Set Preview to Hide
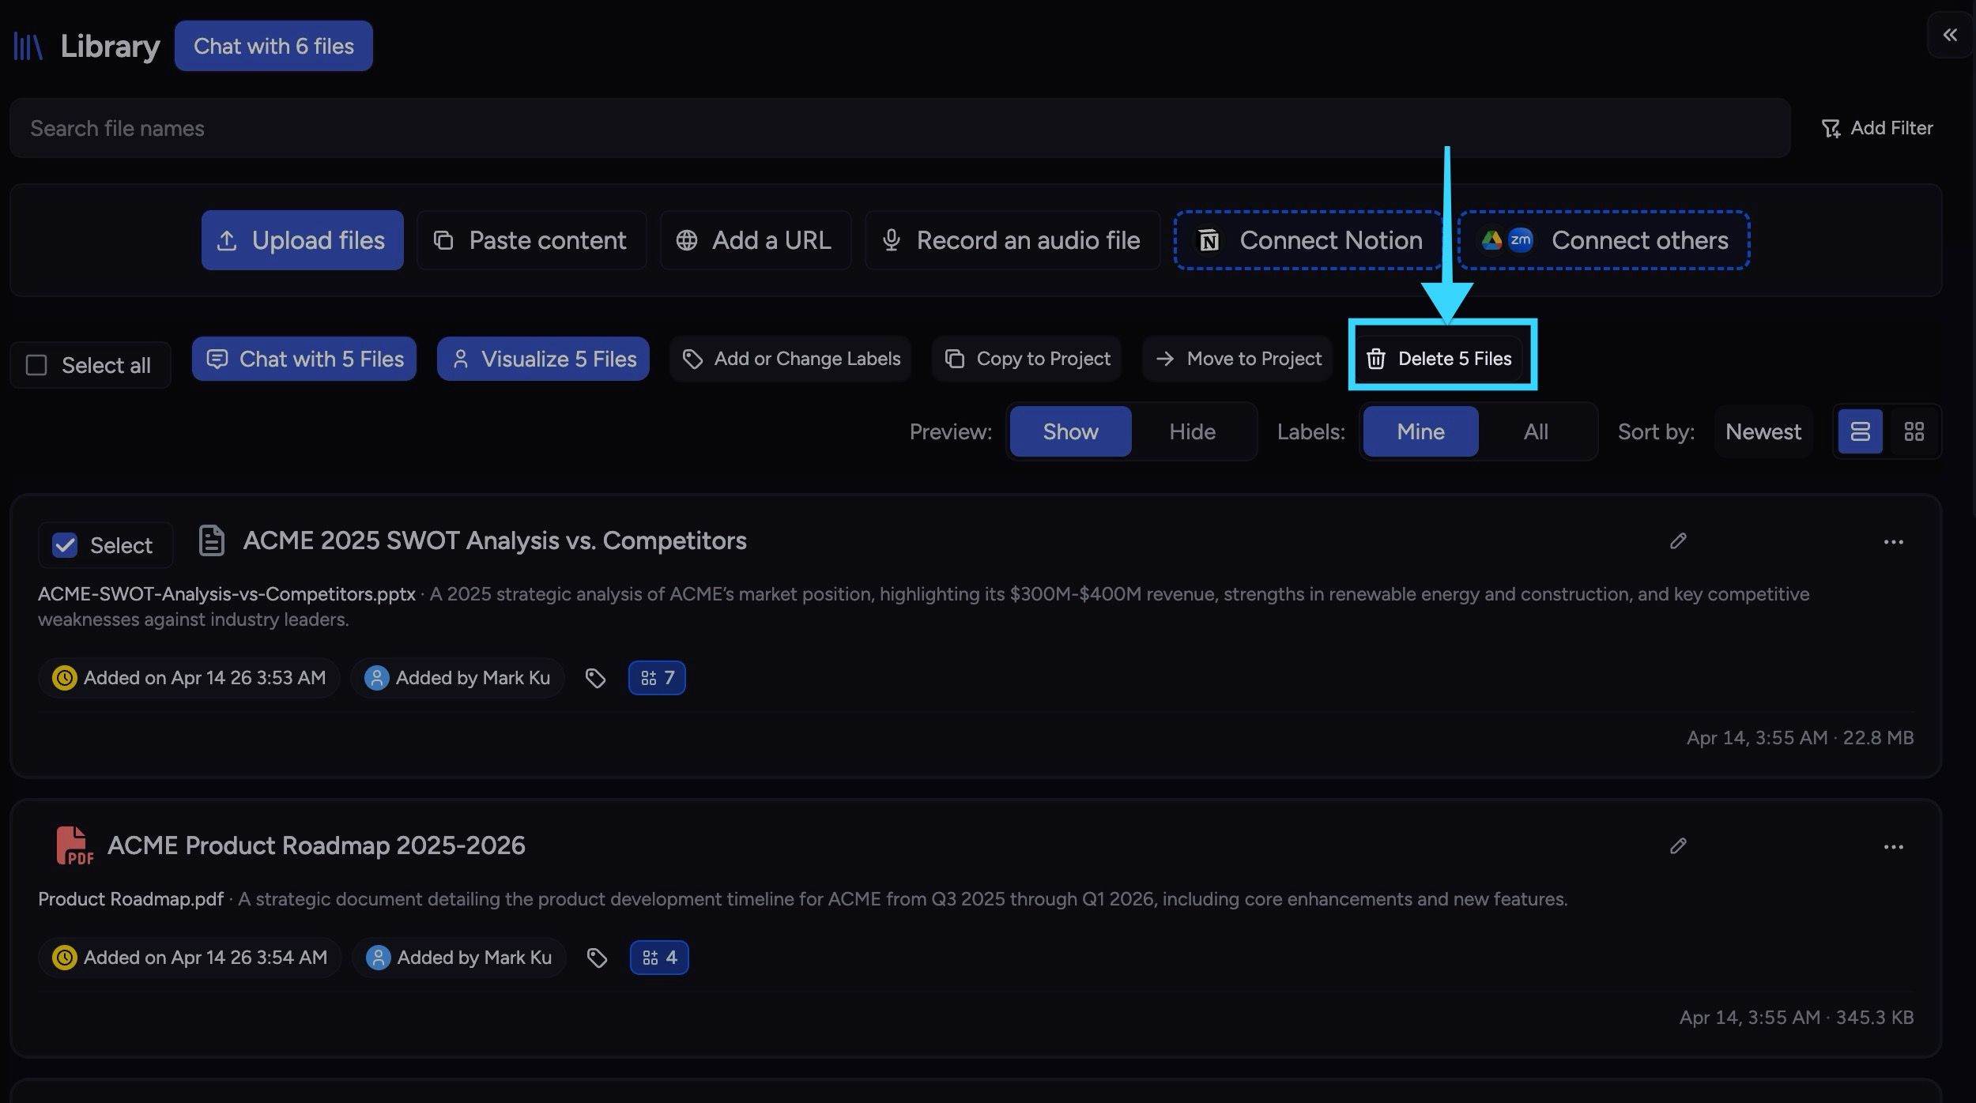Viewport: 1976px width, 1103px height. pyautogui.click(x=1192, y=431)
